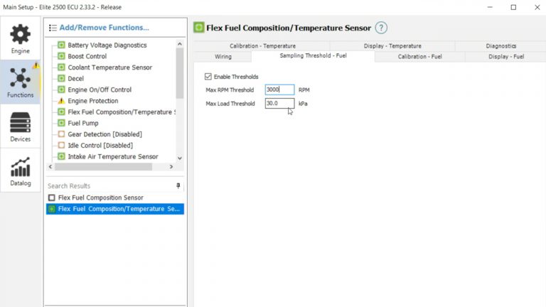Screen dimensions: 546x307
Task: Click the help question mark icon
Action: click(x=381, y=28)
